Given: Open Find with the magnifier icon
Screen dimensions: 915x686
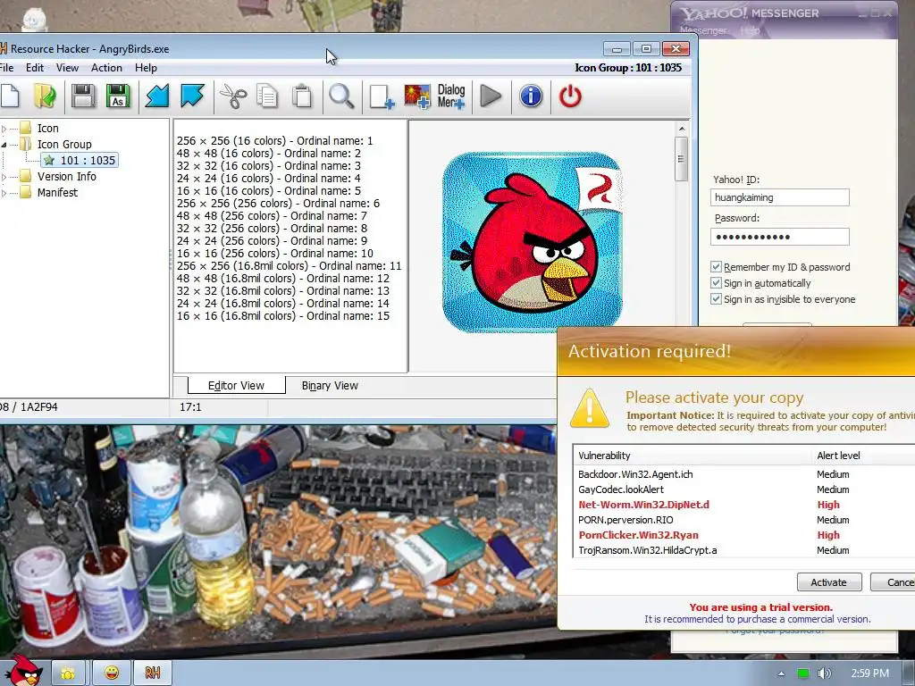Looking at the screenshot, I should [341, 96].
